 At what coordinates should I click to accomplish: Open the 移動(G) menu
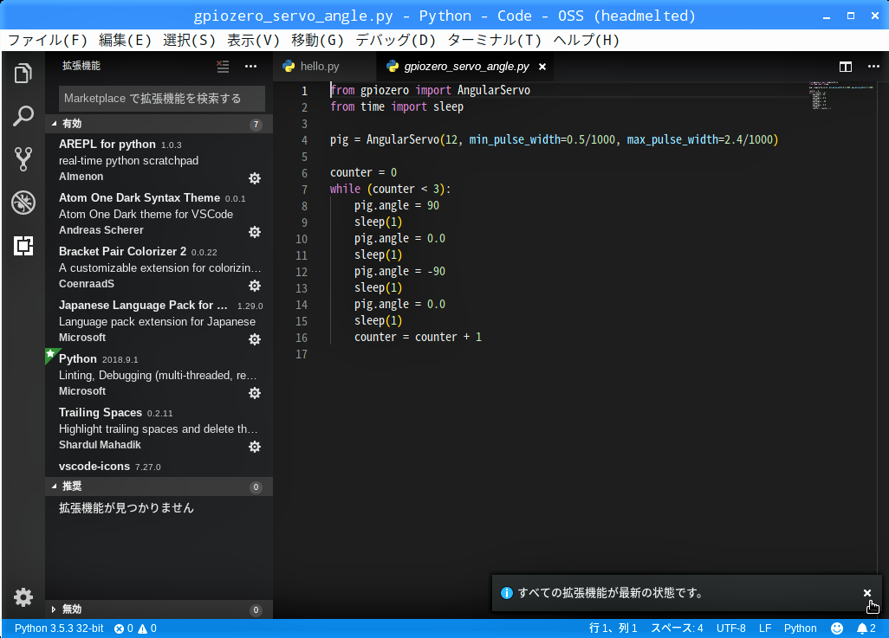click(317, 40)
